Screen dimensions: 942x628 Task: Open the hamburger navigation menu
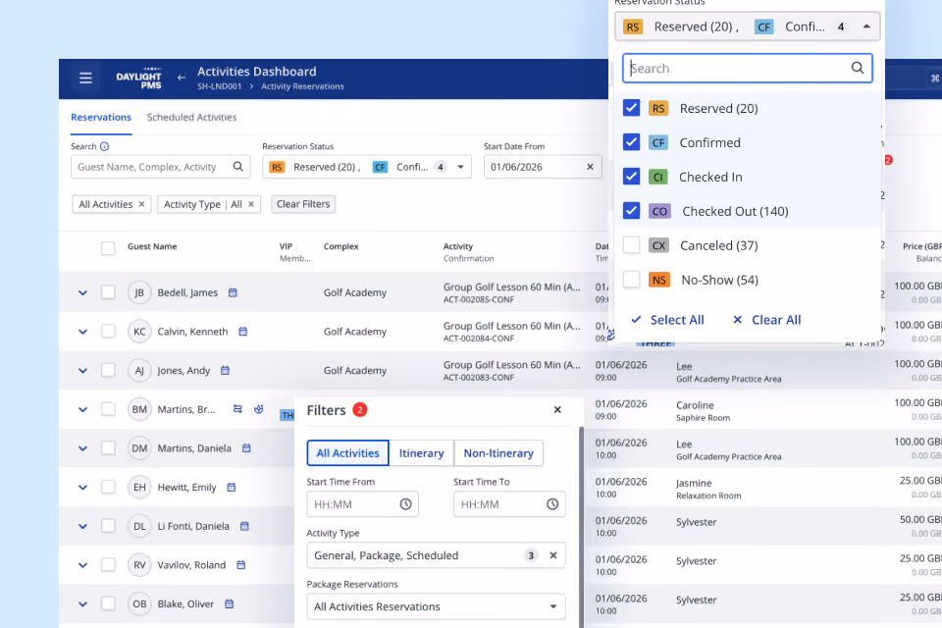click(x=85, y=78)
